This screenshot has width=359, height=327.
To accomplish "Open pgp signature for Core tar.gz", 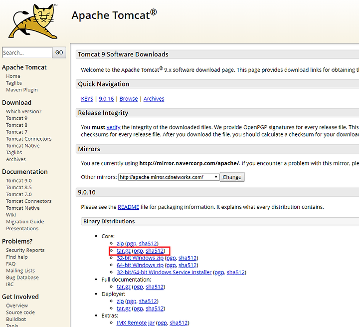I will (138, 251).
